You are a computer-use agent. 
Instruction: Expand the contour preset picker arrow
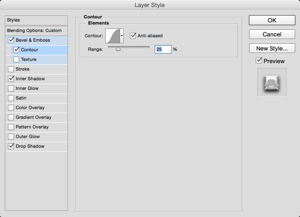pyautogui.click(x=121, y=36)
